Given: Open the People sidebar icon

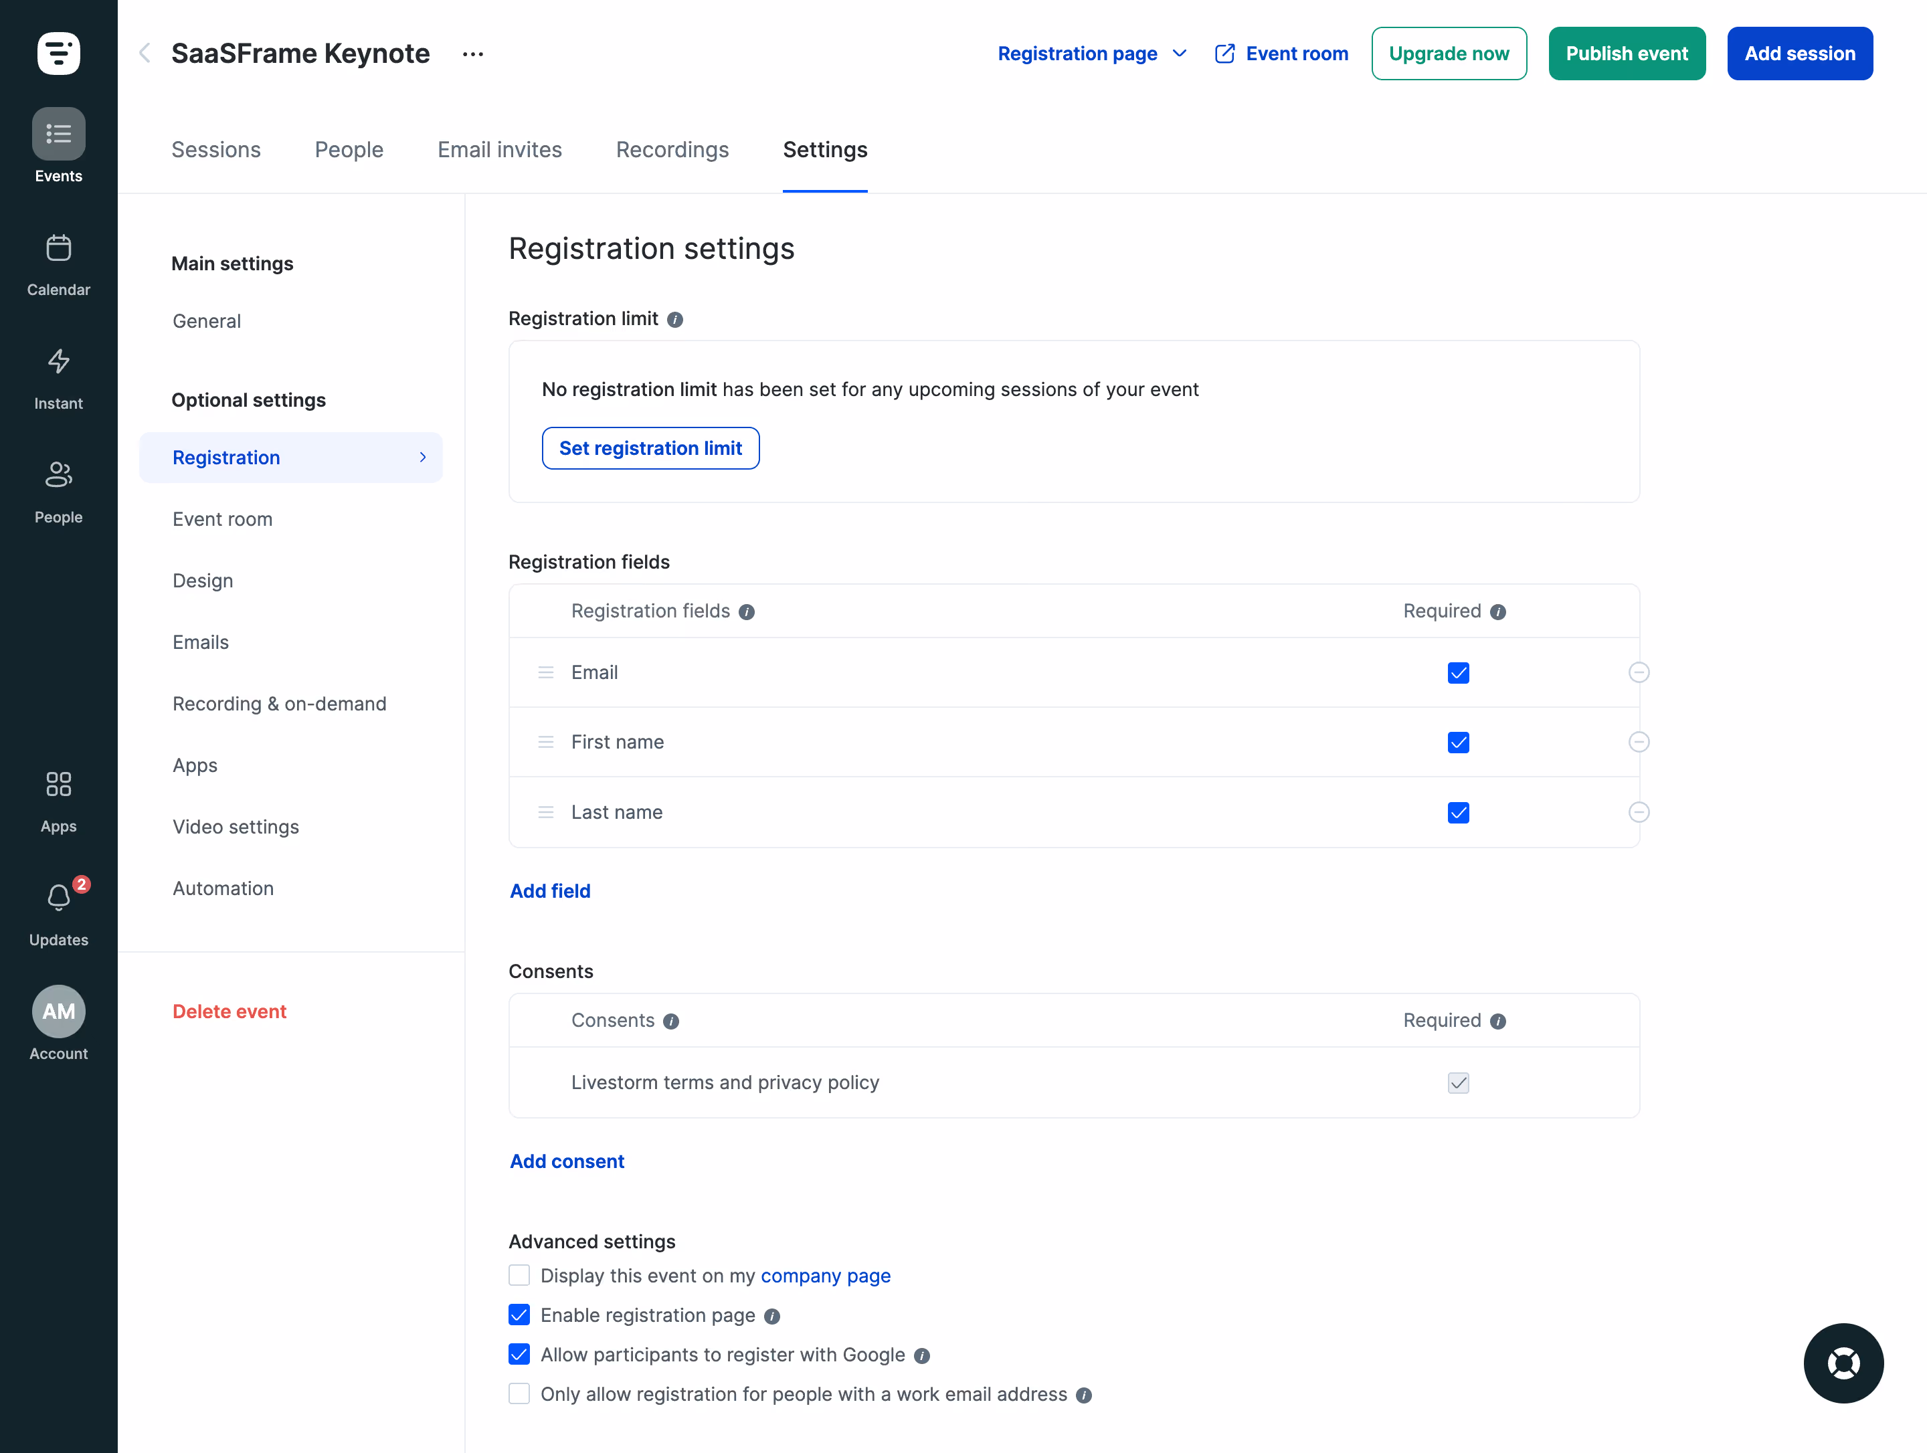Looking at the screenshot, I should pyautogui.click(x=58, y=475).
